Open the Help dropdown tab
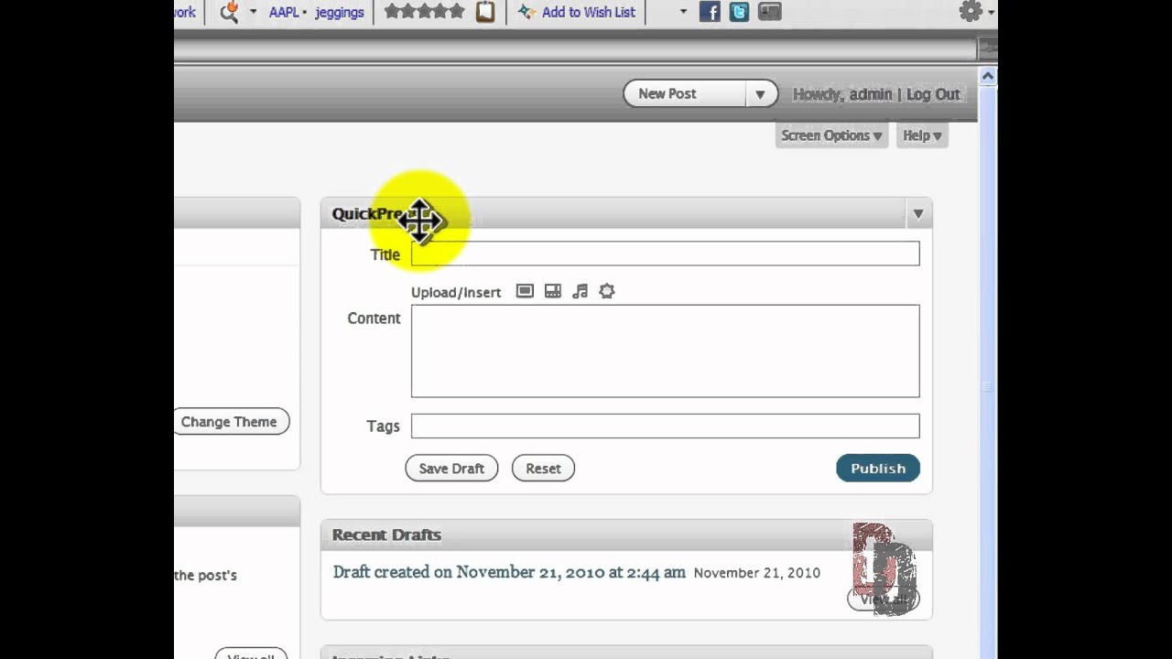 coord(921,135)
